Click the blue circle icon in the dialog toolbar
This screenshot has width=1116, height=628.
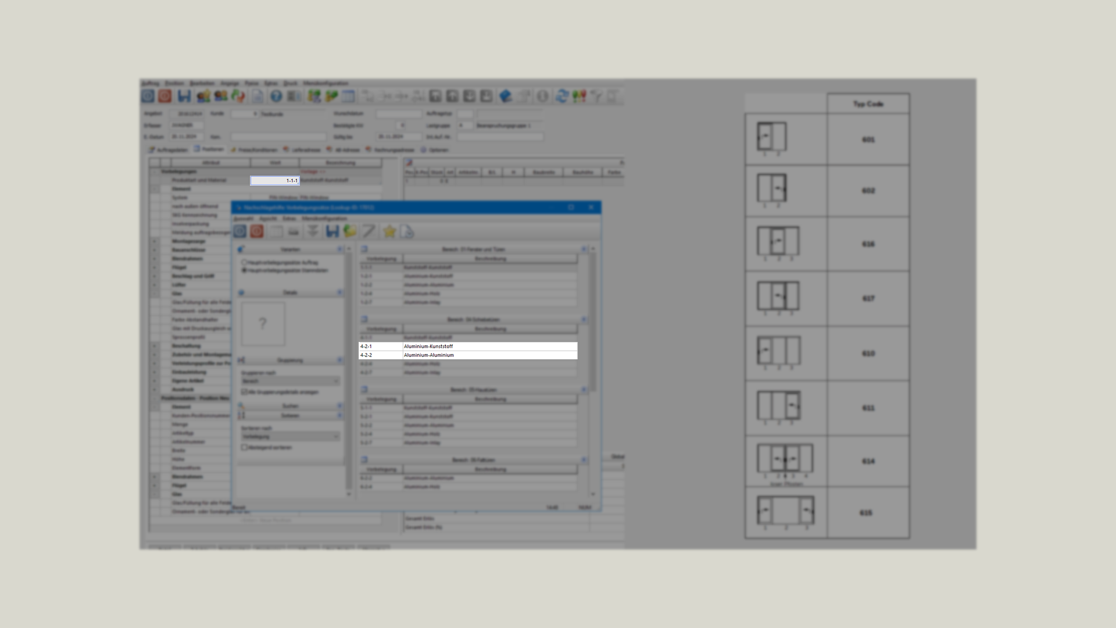pyautogui.click(x=240, y=231)
